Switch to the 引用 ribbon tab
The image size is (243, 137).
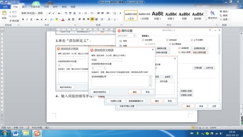[46, 7]
